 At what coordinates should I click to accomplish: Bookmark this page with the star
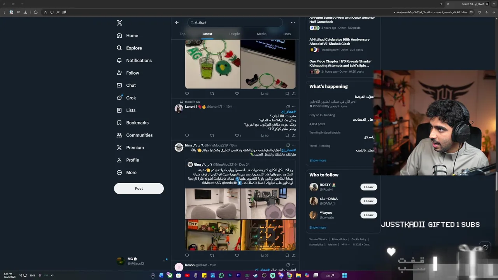45,12
